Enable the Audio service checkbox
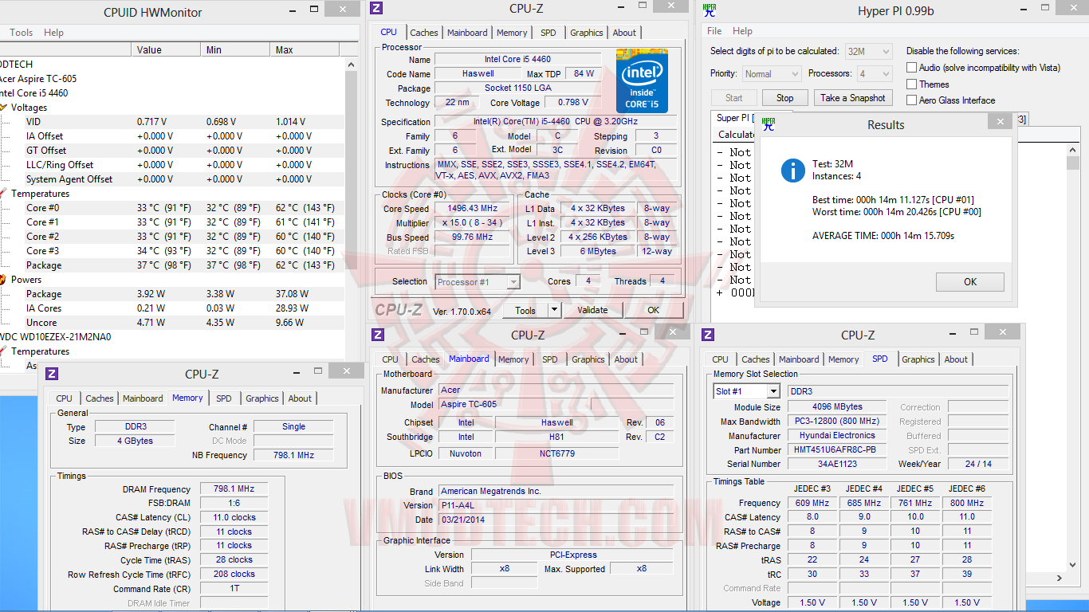The height and width of the screenshot is (612, 1089). point(911,68)
